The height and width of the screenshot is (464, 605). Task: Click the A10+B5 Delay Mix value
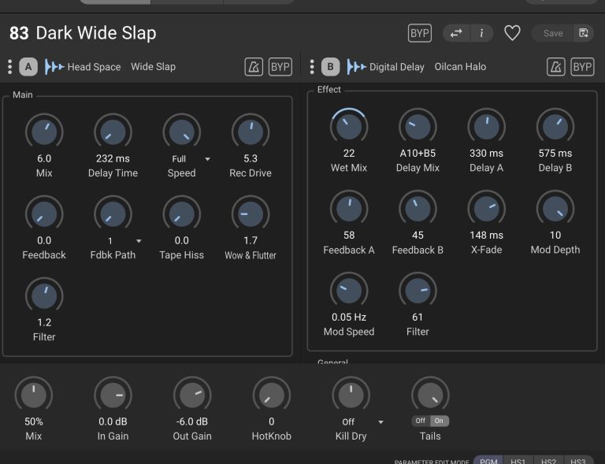[418, 153]
